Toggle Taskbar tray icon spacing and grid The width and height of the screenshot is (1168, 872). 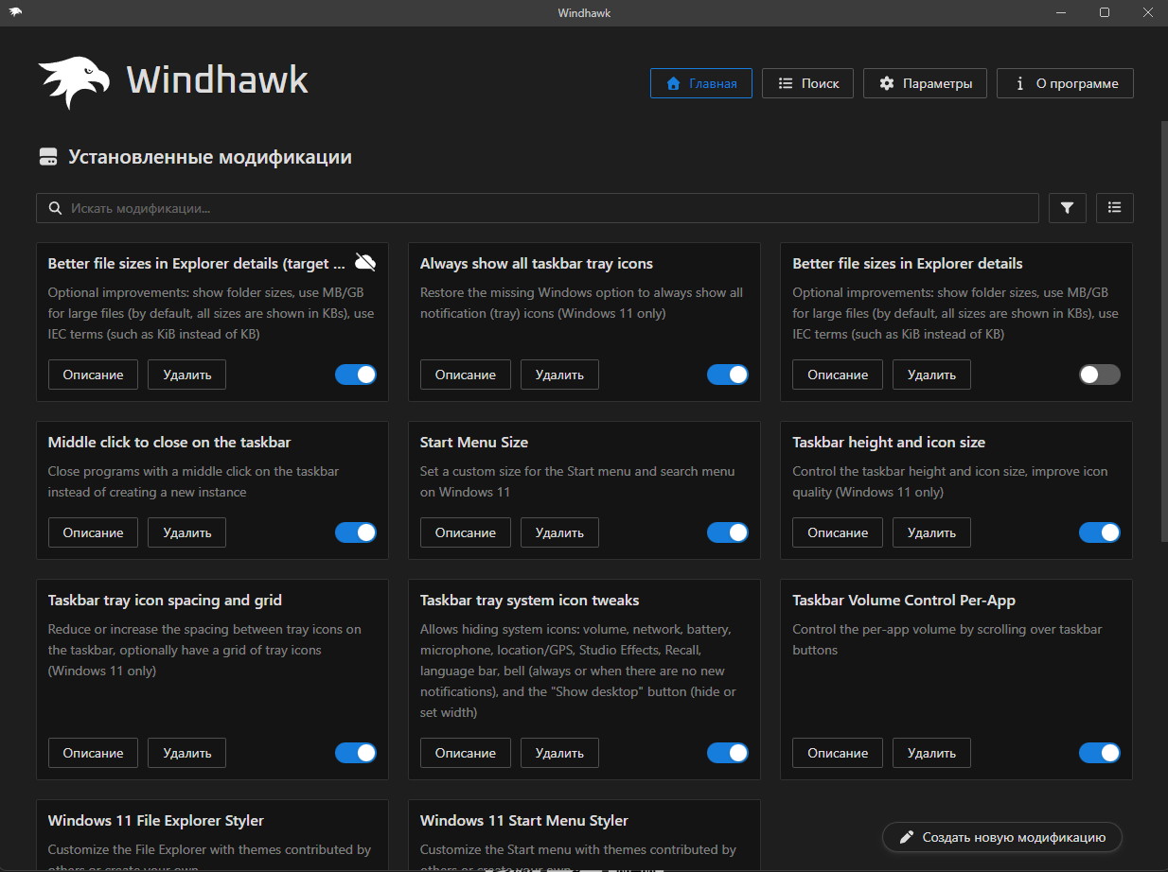356,753
